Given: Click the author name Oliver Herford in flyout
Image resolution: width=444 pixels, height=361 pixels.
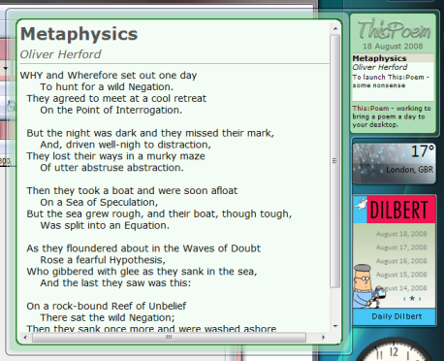Looking at the screenshot, I should 61,54.
